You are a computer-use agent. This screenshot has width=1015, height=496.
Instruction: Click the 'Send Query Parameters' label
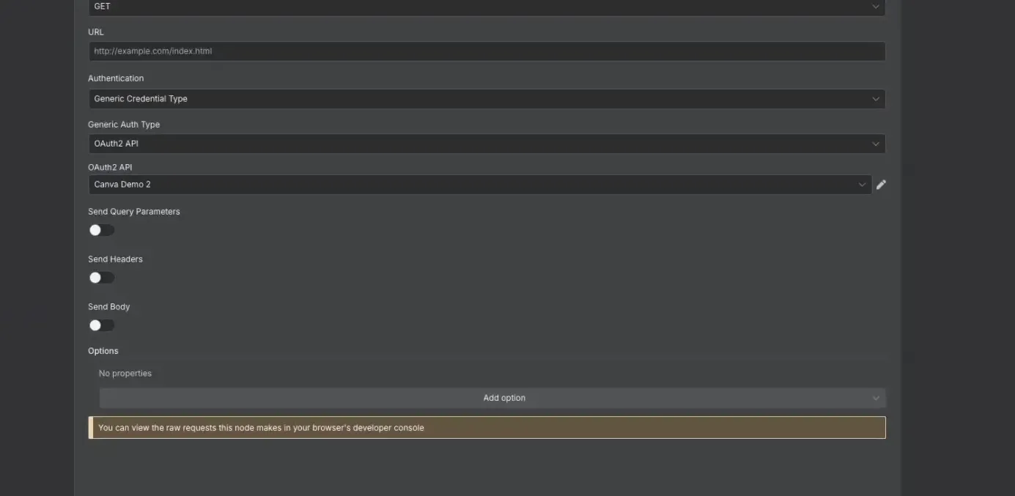click(x=134, y=212)
